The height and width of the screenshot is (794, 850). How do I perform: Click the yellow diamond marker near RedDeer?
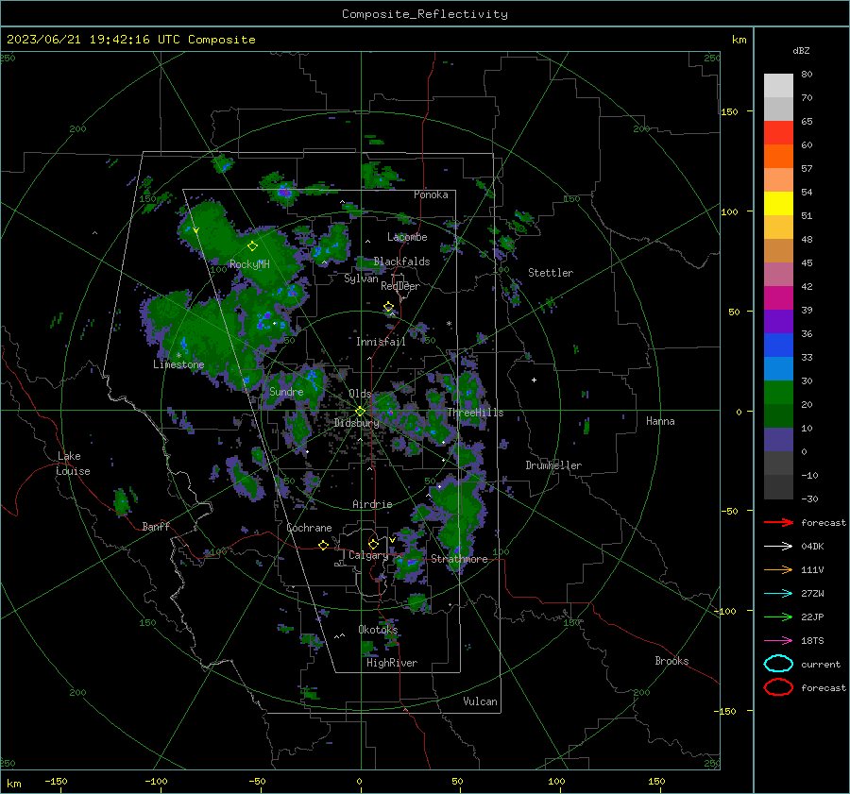point(388,307)
